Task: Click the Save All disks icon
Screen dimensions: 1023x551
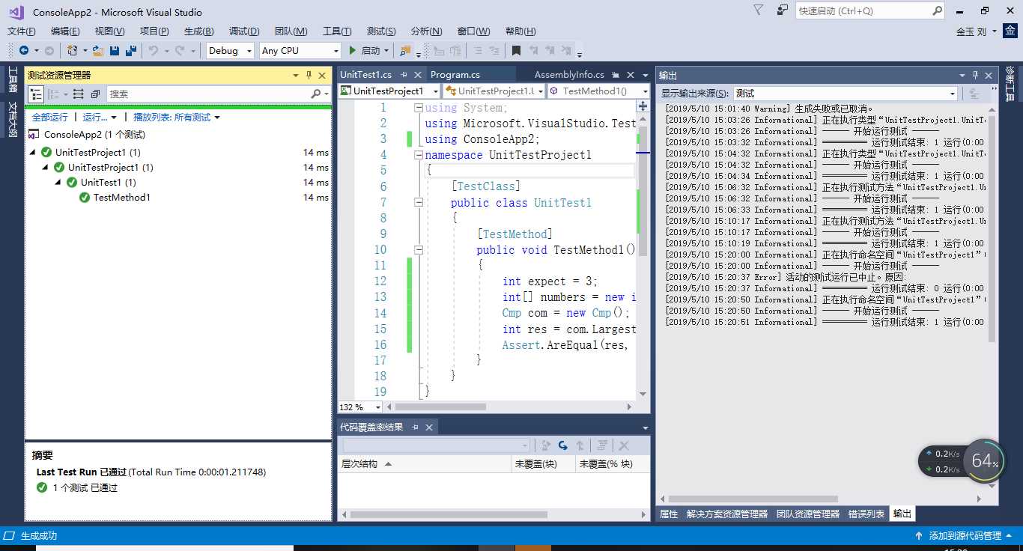Action: click(131, 50)
